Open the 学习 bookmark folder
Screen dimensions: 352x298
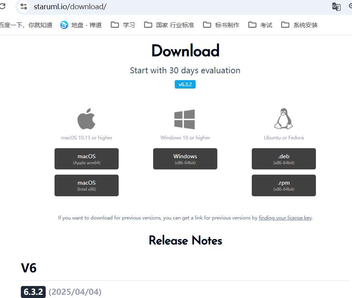tap(123, 25)
